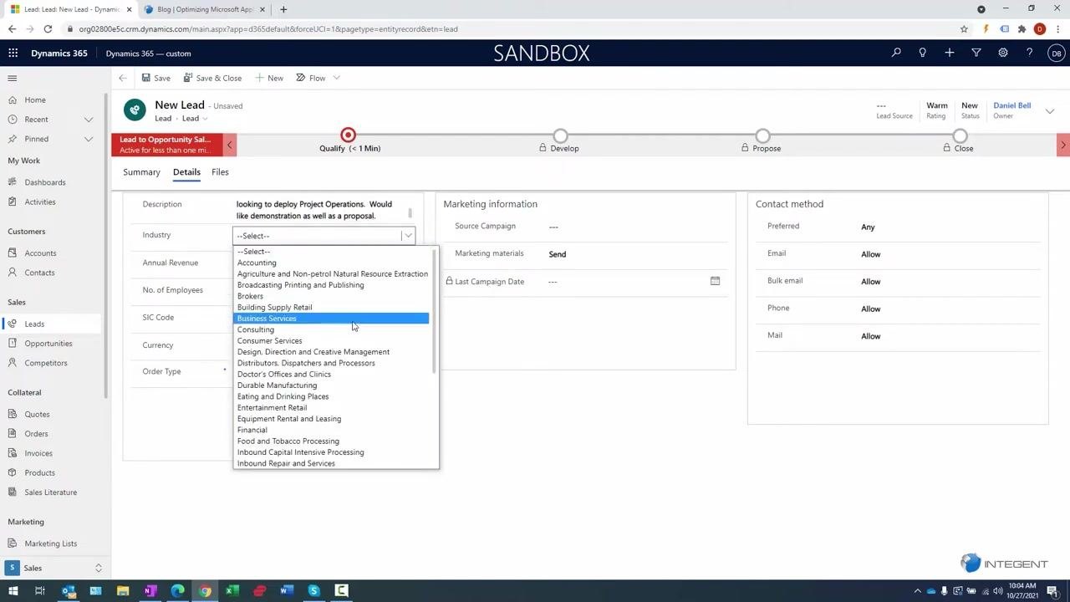
Task: Open the settings gear in header
Action: tap(1003, 53)
